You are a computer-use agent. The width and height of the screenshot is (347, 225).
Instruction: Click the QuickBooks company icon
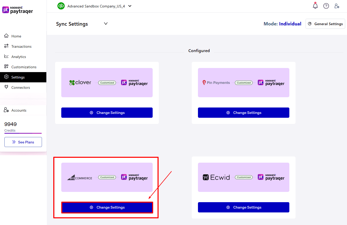point(61,6)
